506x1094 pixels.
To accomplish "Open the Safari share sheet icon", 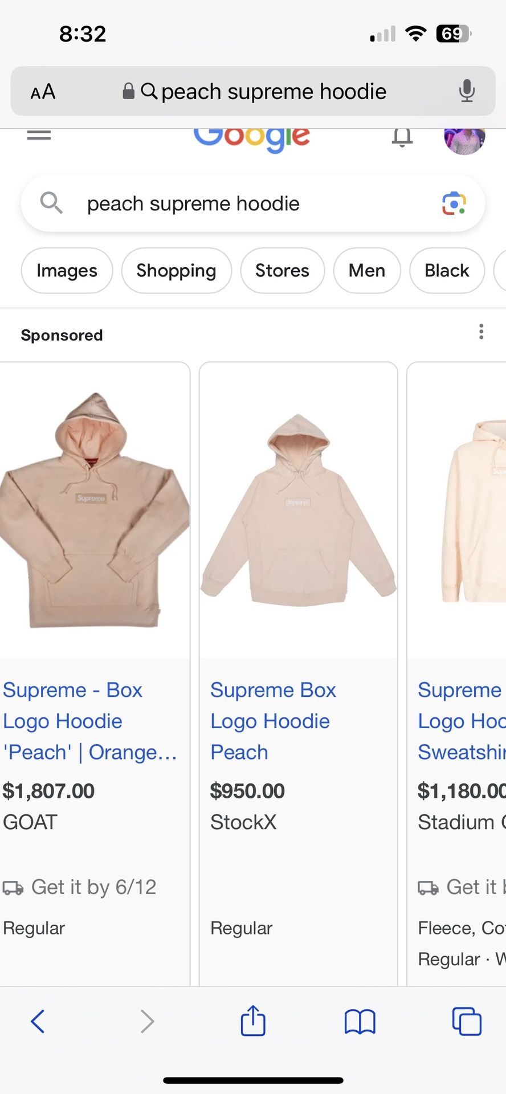I will [253, 1020].
